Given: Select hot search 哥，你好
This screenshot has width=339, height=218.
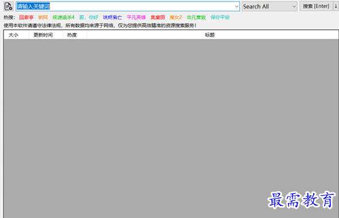Looking at the screenshot, I should point(88,17).
